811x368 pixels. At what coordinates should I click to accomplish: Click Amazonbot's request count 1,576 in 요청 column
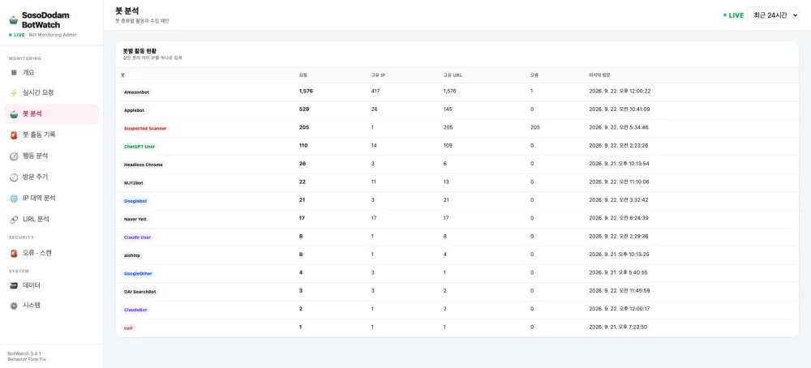(306, 92)
